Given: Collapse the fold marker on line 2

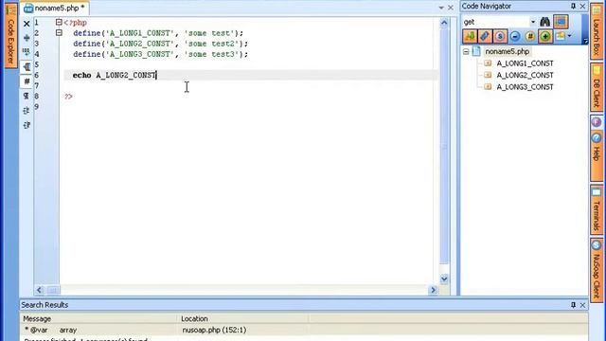Looking at the screenshot, I should 59,33.
